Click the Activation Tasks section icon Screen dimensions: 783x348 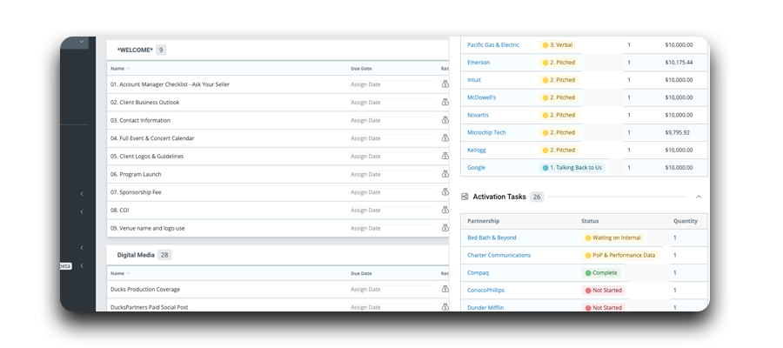pyautogui.click(x=465, y=197)
